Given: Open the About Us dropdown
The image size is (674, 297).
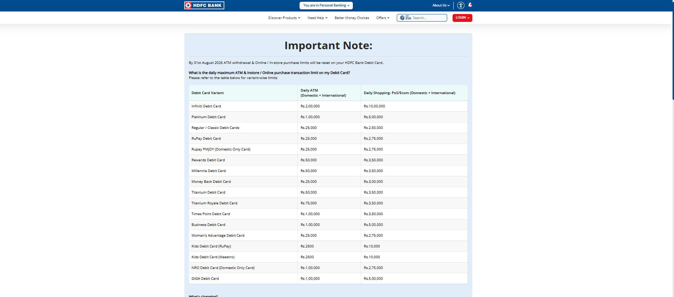Looking at the screenshot, I should [441, 5].
